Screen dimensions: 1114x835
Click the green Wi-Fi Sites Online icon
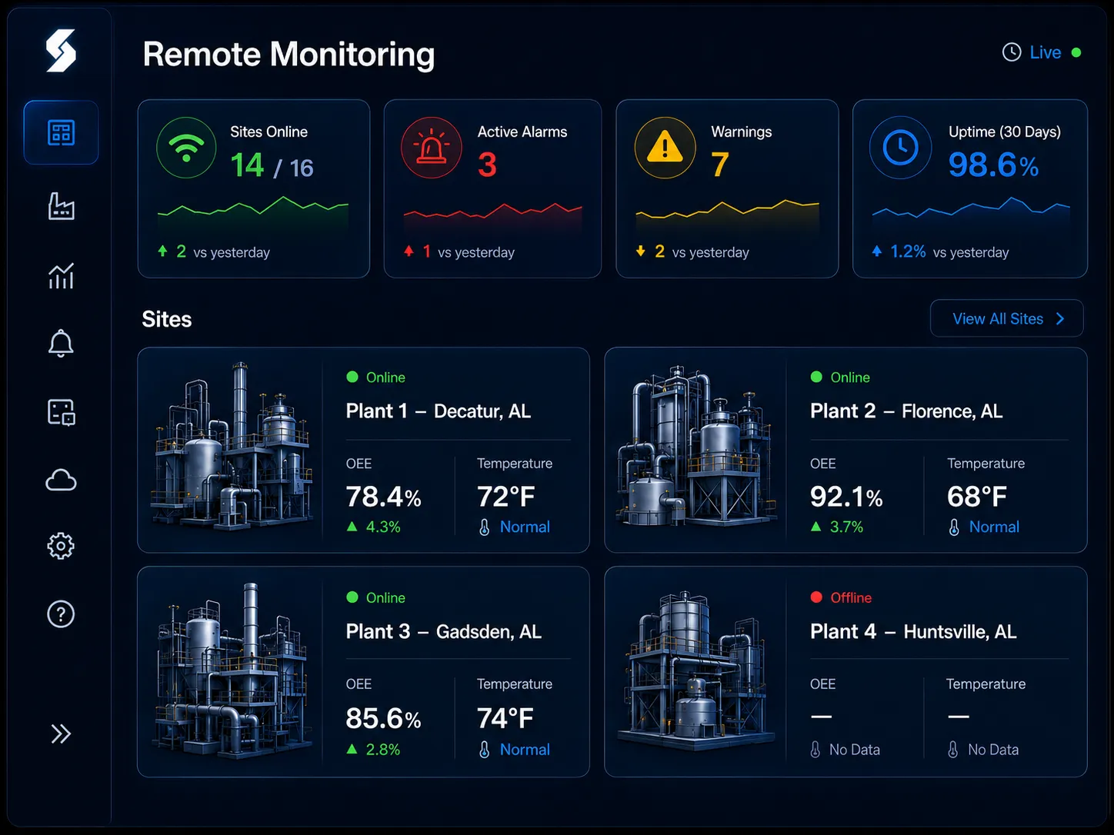pos(186,148)
